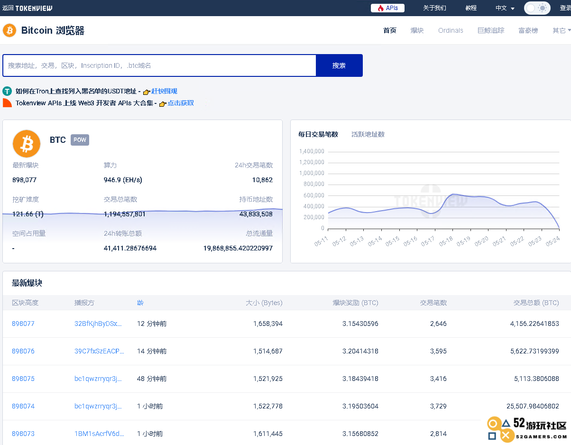Open the APIs button in top bar

387,8
